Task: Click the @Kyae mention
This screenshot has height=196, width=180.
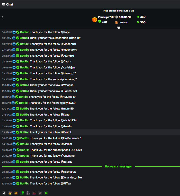Action: coord(65,115)
